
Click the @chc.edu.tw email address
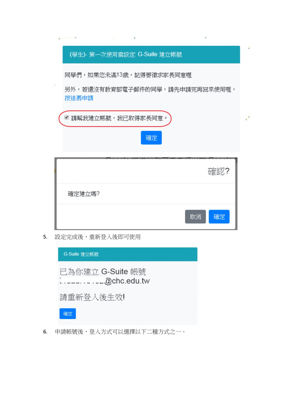[105, 281]
